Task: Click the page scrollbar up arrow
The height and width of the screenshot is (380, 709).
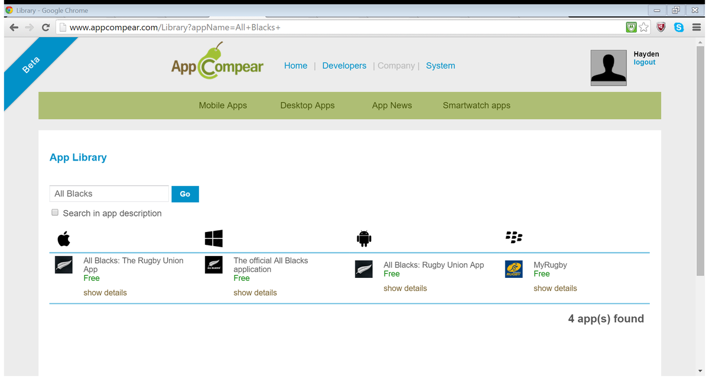Action: 700,42
